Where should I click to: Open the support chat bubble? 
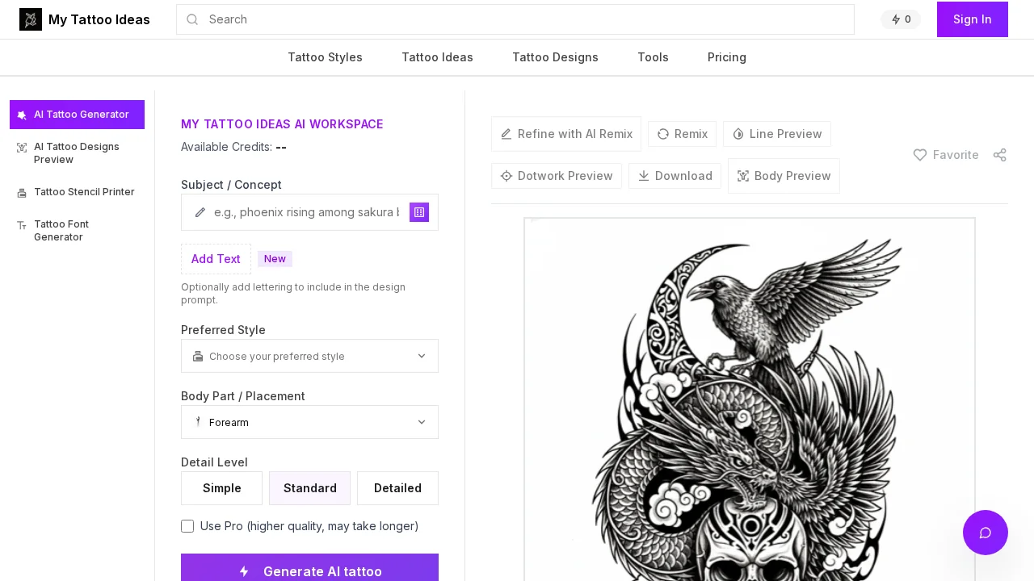pyautogui.click(x=986, y=533)
